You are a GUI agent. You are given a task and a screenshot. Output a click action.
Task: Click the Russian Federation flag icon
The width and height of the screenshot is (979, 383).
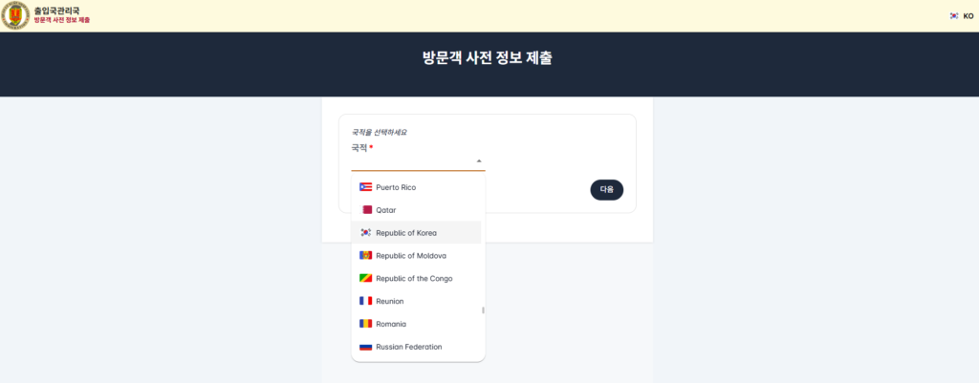pos(366,347)
